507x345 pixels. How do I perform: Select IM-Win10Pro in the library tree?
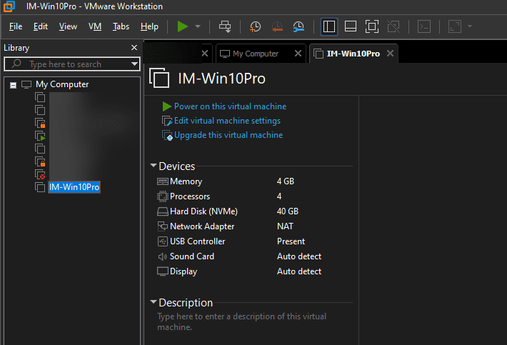point(74,187)
